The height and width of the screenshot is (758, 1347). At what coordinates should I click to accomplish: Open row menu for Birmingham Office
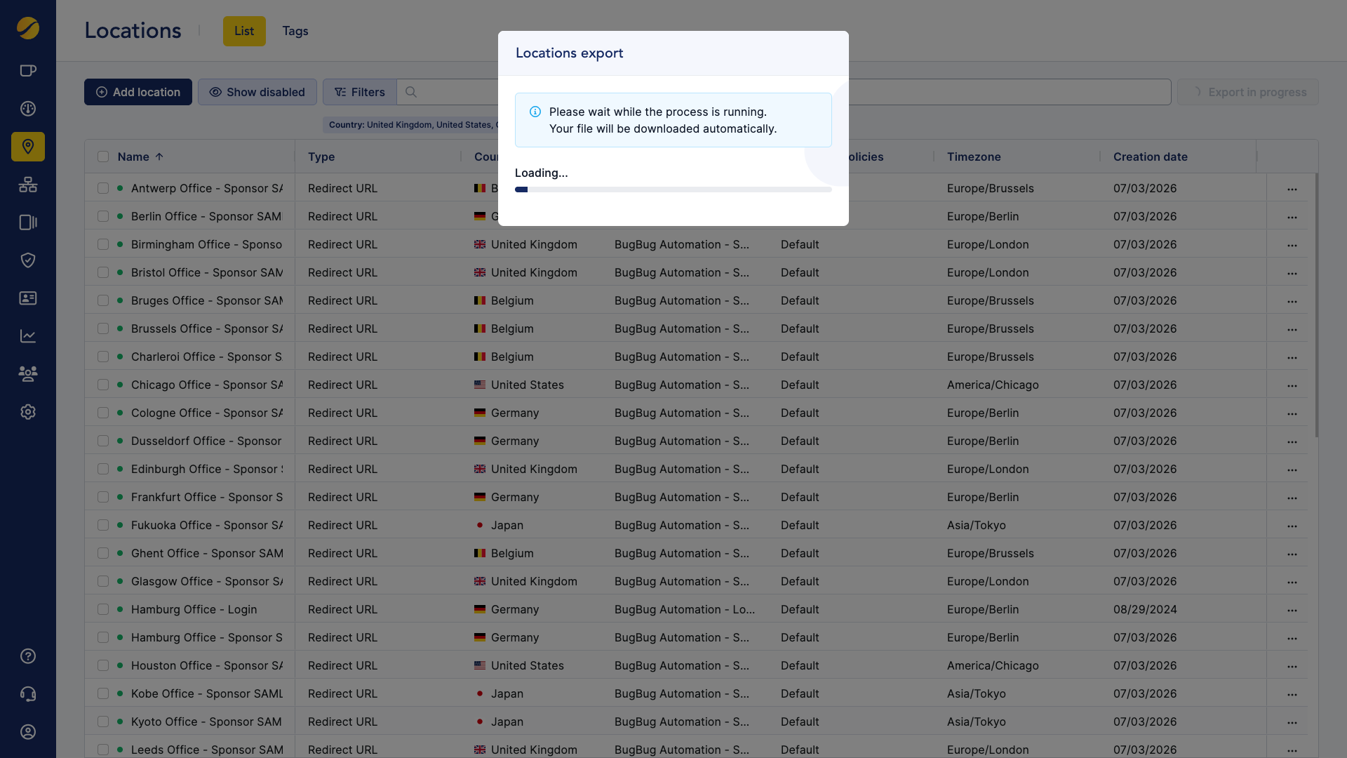(1292, 245)
